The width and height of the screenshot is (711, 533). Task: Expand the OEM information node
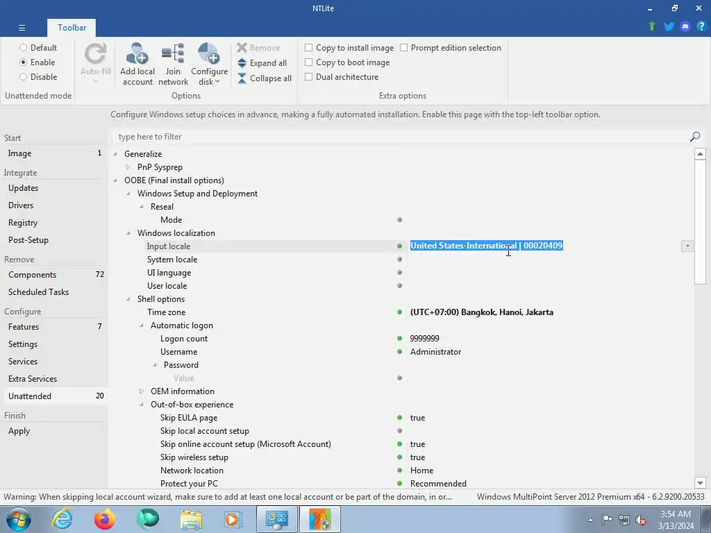click(142, 391)
